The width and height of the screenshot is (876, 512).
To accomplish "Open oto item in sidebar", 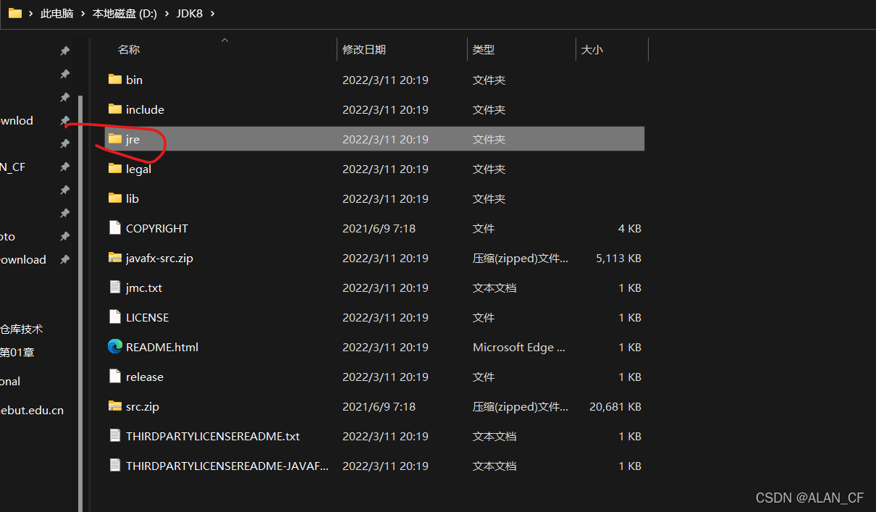I will click(8, 237).
